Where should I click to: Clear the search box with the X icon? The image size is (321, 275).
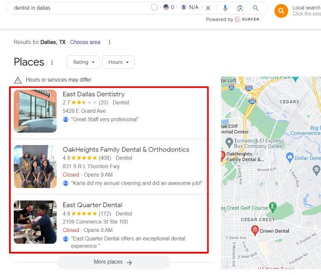click(x=208, y=8)
